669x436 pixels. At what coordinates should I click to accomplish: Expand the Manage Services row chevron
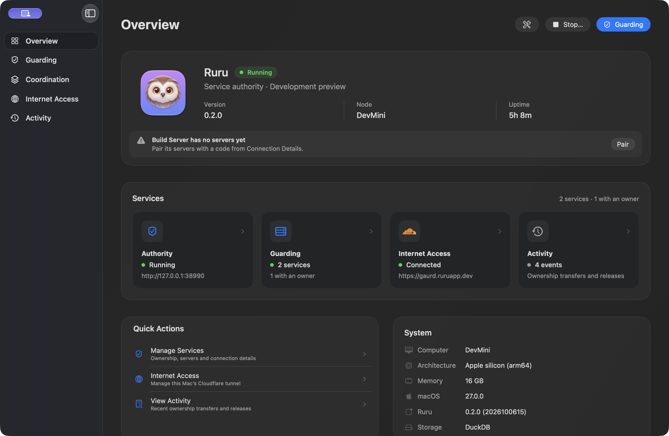364,354
